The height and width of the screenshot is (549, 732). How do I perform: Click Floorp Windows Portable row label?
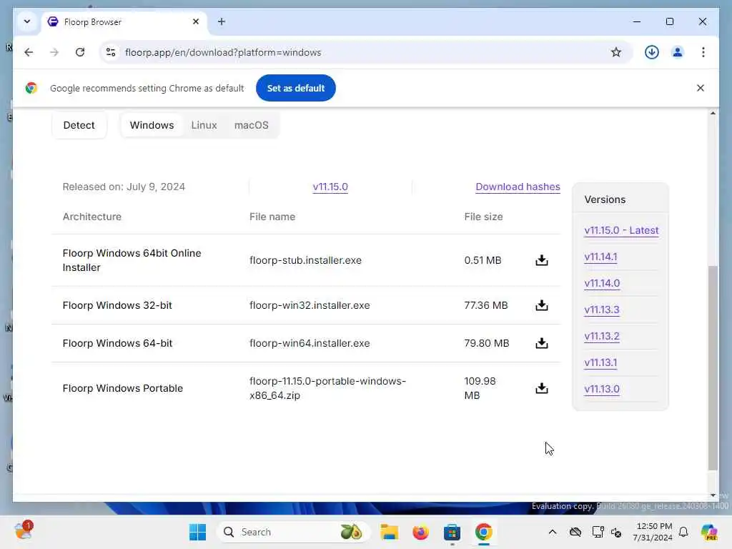point(123,388)
